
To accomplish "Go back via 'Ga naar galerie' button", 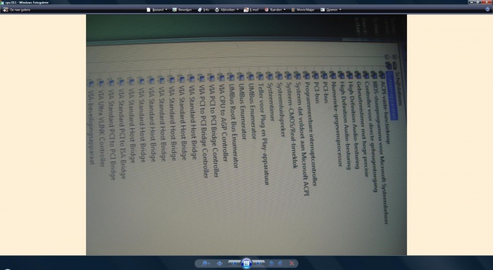I will pos(17,10).
